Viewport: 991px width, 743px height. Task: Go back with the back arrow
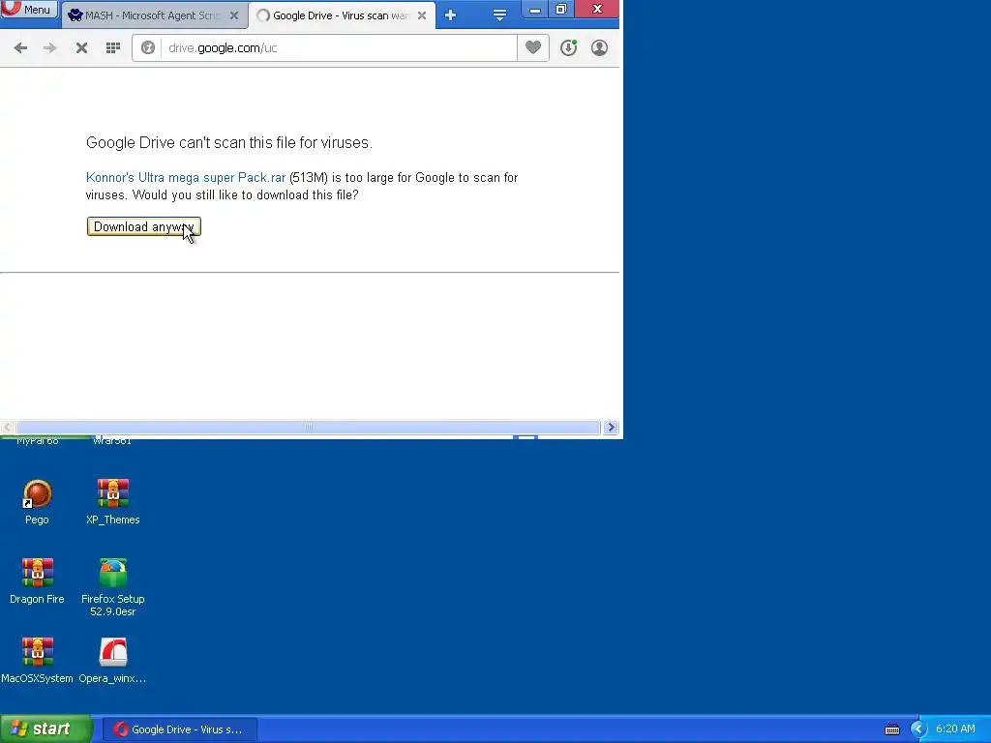(20, 48)
